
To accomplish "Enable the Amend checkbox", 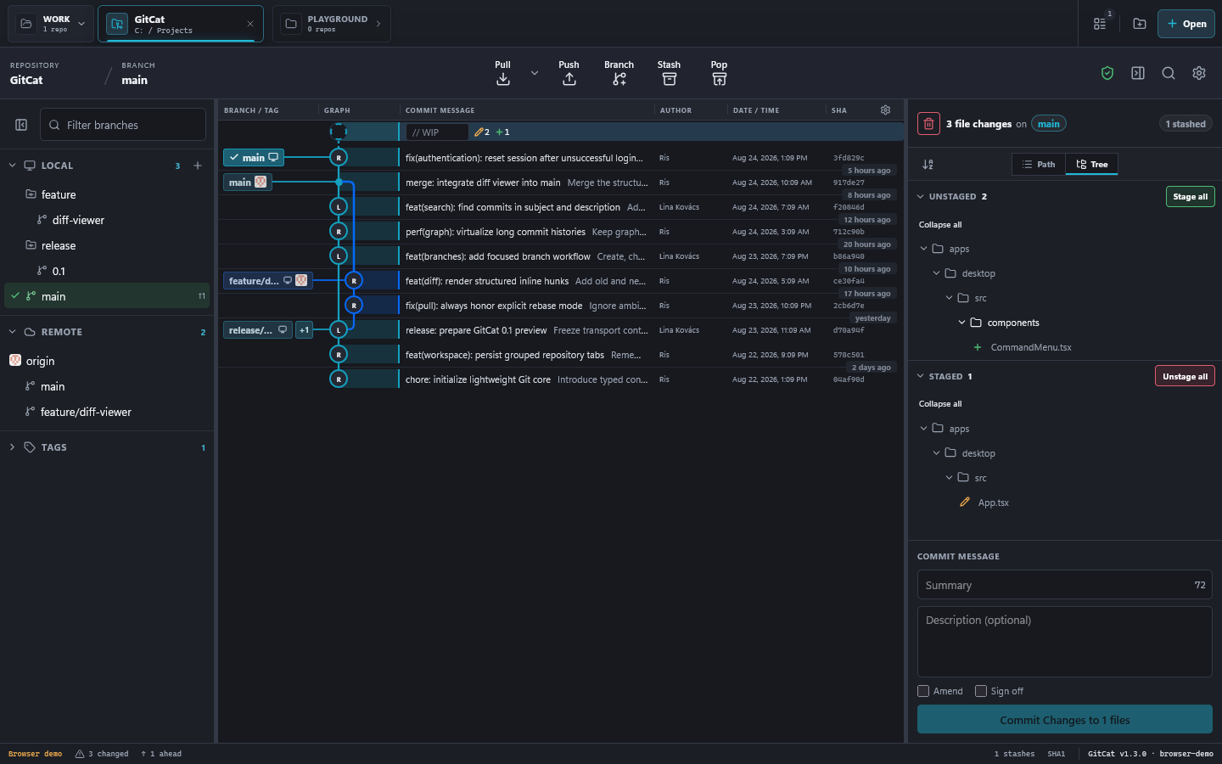I will (x=923, y=691).
